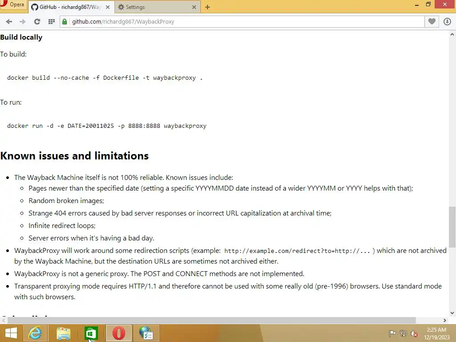
Task: Open the globe checklist taskbar app
Action: tap(146, 333)
